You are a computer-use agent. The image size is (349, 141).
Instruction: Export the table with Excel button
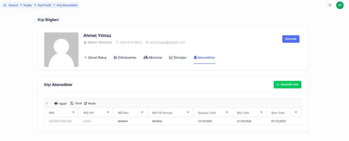(76, 103)
